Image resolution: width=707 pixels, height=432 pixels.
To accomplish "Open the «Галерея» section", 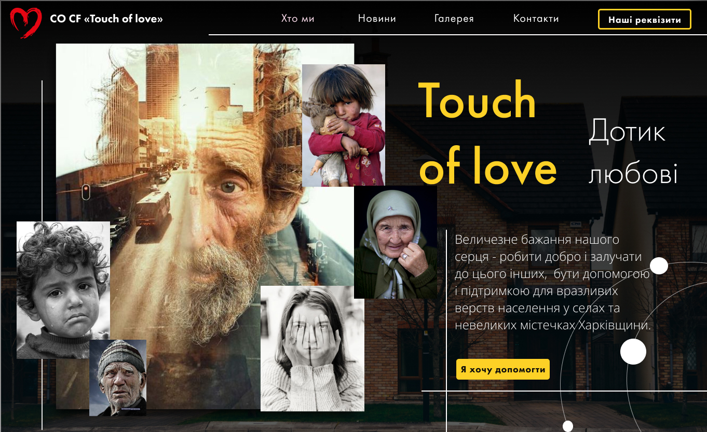I will point(454,19).
